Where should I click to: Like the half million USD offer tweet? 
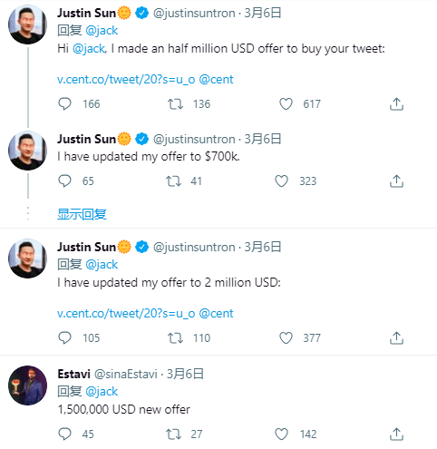coord(286,104)
